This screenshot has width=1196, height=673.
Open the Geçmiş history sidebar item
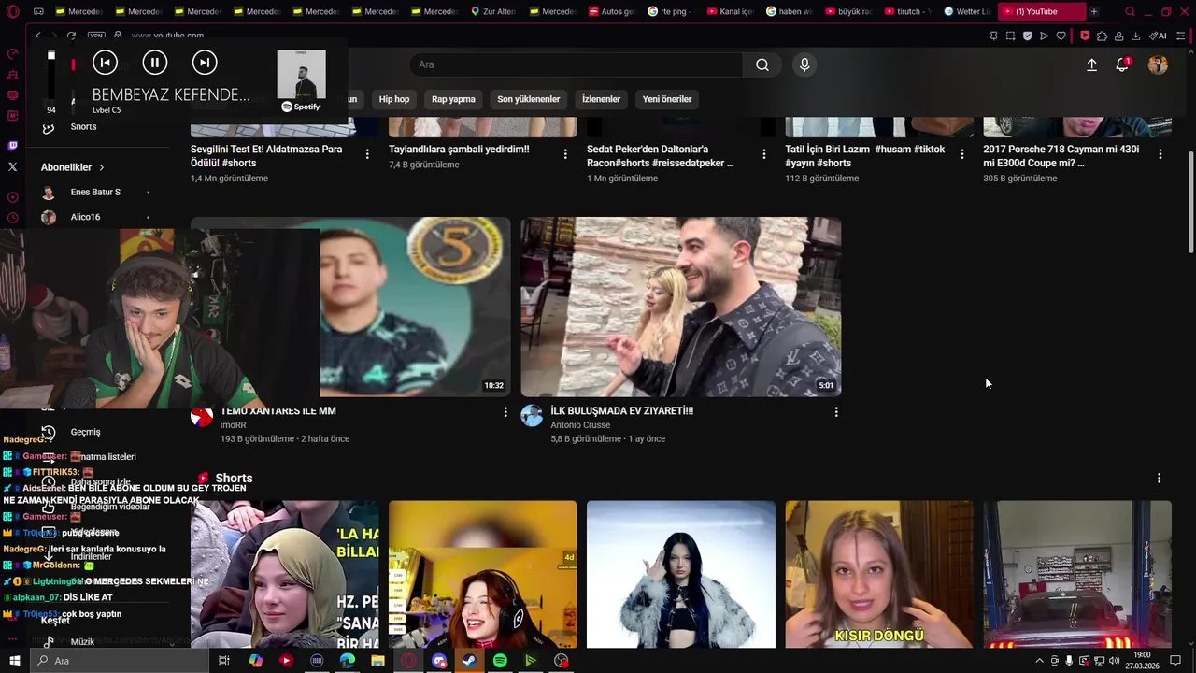pos(85,432)
